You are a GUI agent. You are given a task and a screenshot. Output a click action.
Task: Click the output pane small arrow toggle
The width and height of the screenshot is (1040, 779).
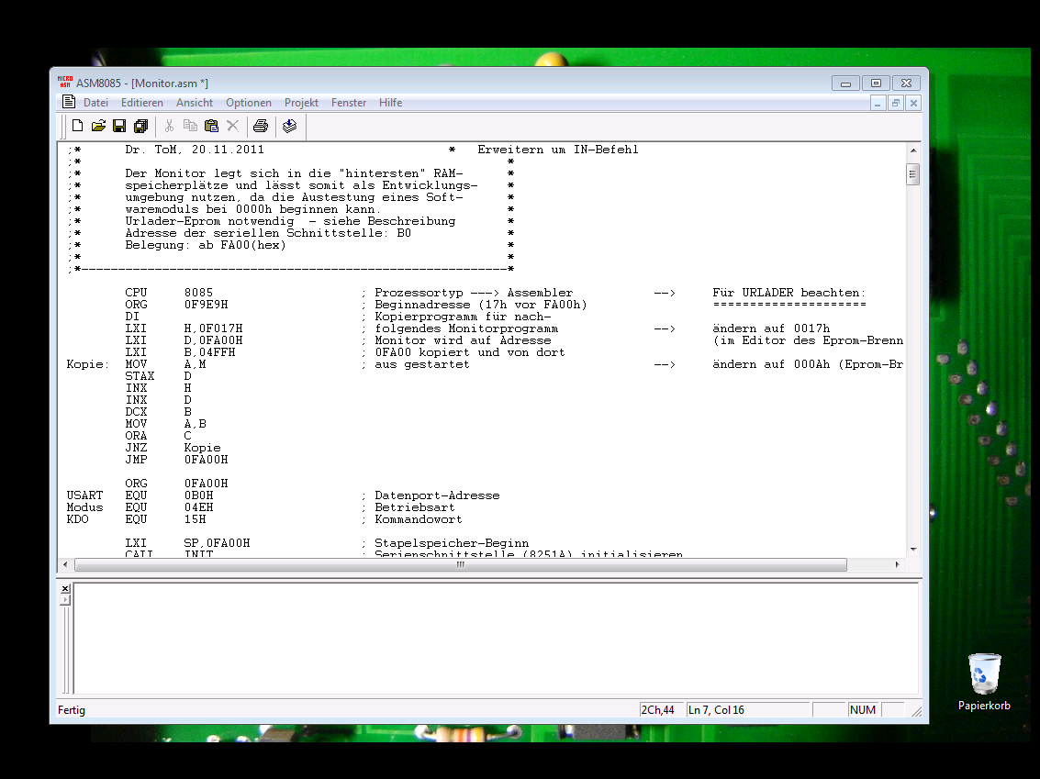point(65,600)
